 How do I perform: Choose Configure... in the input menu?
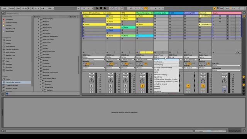click(x=166, y=62)
